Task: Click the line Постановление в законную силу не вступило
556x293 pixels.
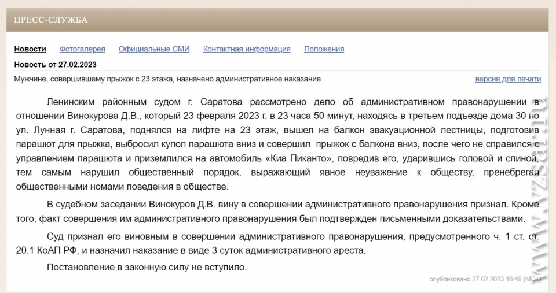Action: click(x=147, y=267)
